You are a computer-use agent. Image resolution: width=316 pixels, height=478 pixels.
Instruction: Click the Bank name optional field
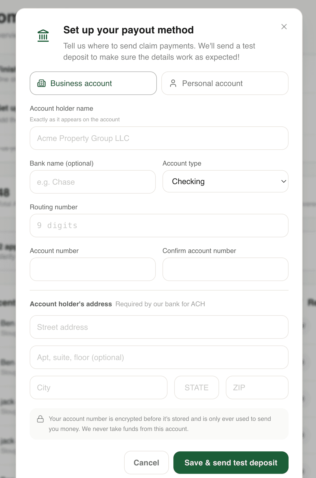pyautogui.click(x=93, y=182)
